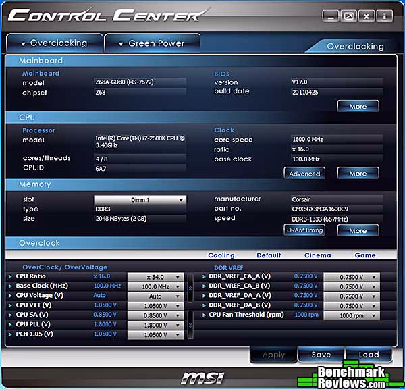Click arrow icon beside DDR_VREF_DA_A (V)

pos(204,296)
